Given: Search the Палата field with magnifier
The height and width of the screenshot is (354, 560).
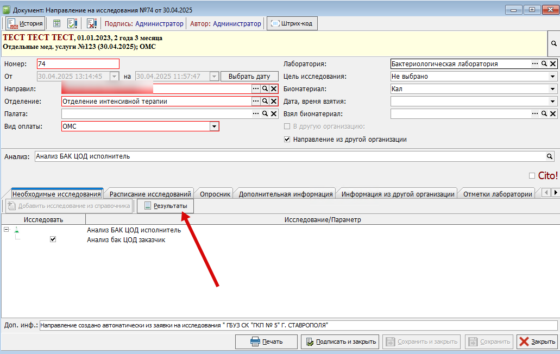Looking at the screenshot, I should pos(265,113).
